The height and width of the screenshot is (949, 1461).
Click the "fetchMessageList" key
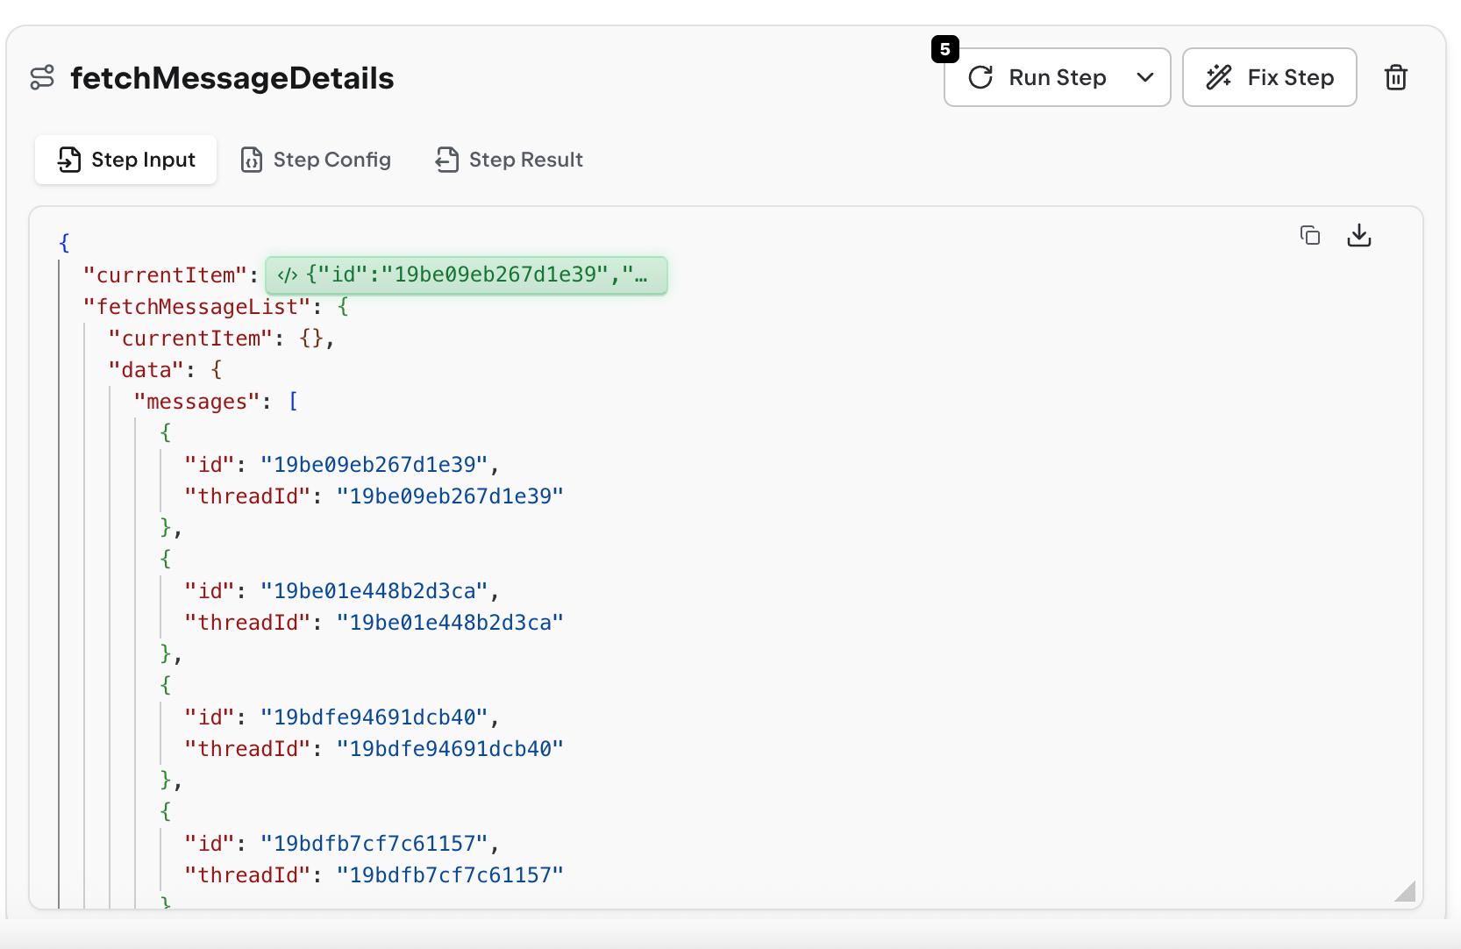pyautogui.click(x=197, y=307)
